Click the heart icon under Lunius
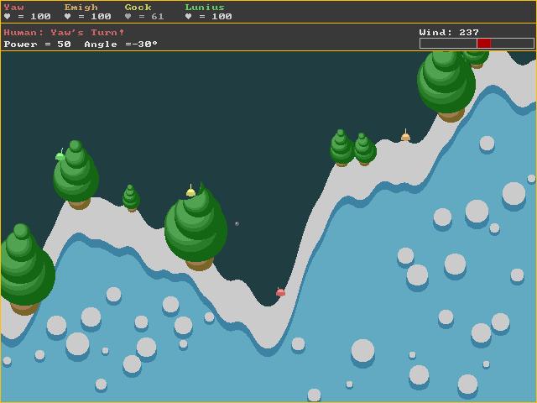The image size is (537, 403). [x=188, y=17]
